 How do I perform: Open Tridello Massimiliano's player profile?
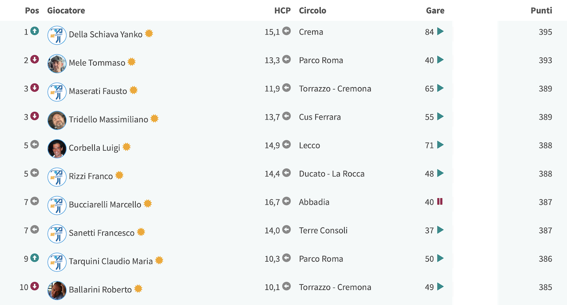click(x=109, y=119)
